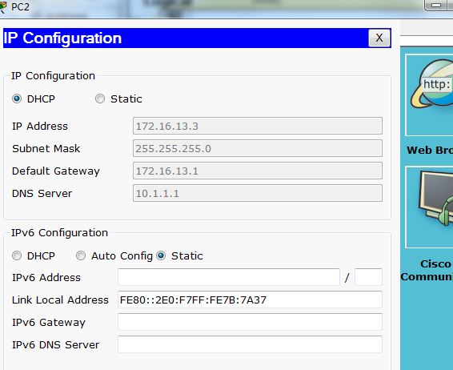The height and width of the screenshot is (370, 453).
Task: Click the Subnet Mask field 255.255.255.0
Action: point(258,149)
